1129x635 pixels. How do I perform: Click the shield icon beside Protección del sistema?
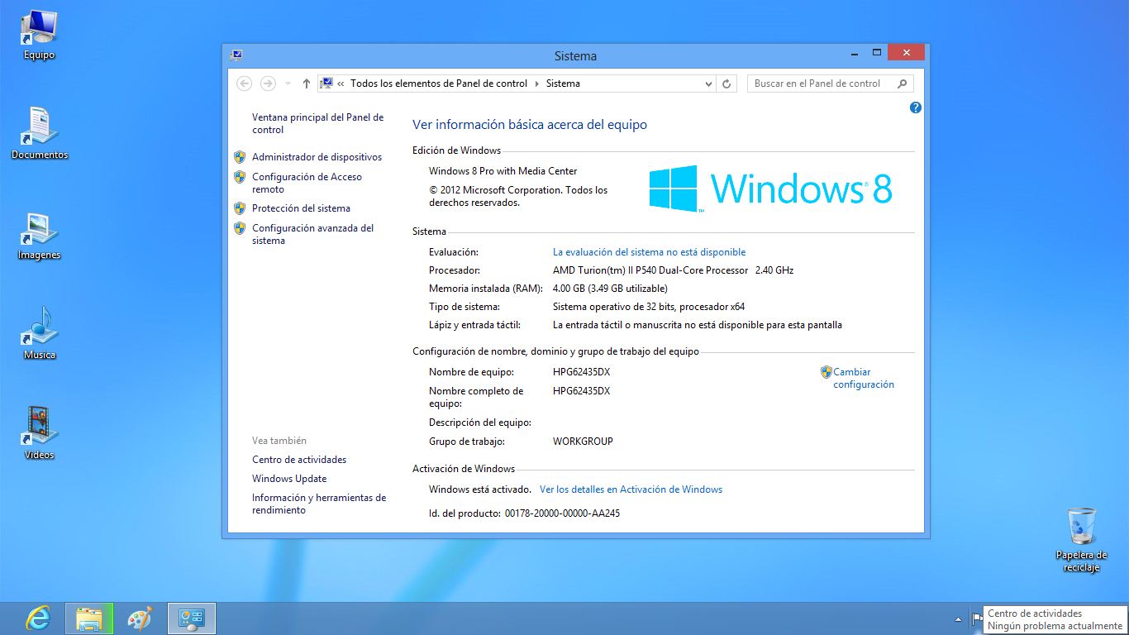tap(240, 208)
